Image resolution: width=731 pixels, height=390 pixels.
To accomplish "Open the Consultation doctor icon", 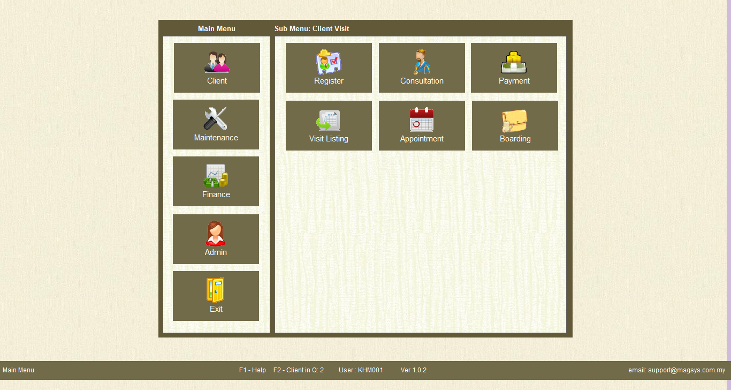I will point(422,62).
